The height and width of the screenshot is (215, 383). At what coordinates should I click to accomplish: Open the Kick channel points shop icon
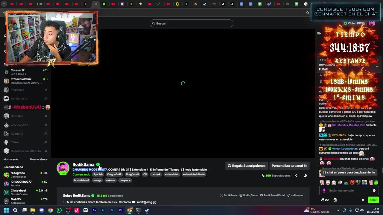[x=335, y=200]
